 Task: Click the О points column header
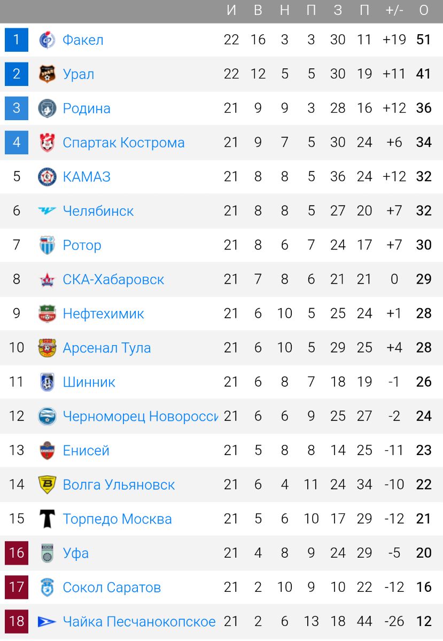pyautogui.click(x=424, y=10)
